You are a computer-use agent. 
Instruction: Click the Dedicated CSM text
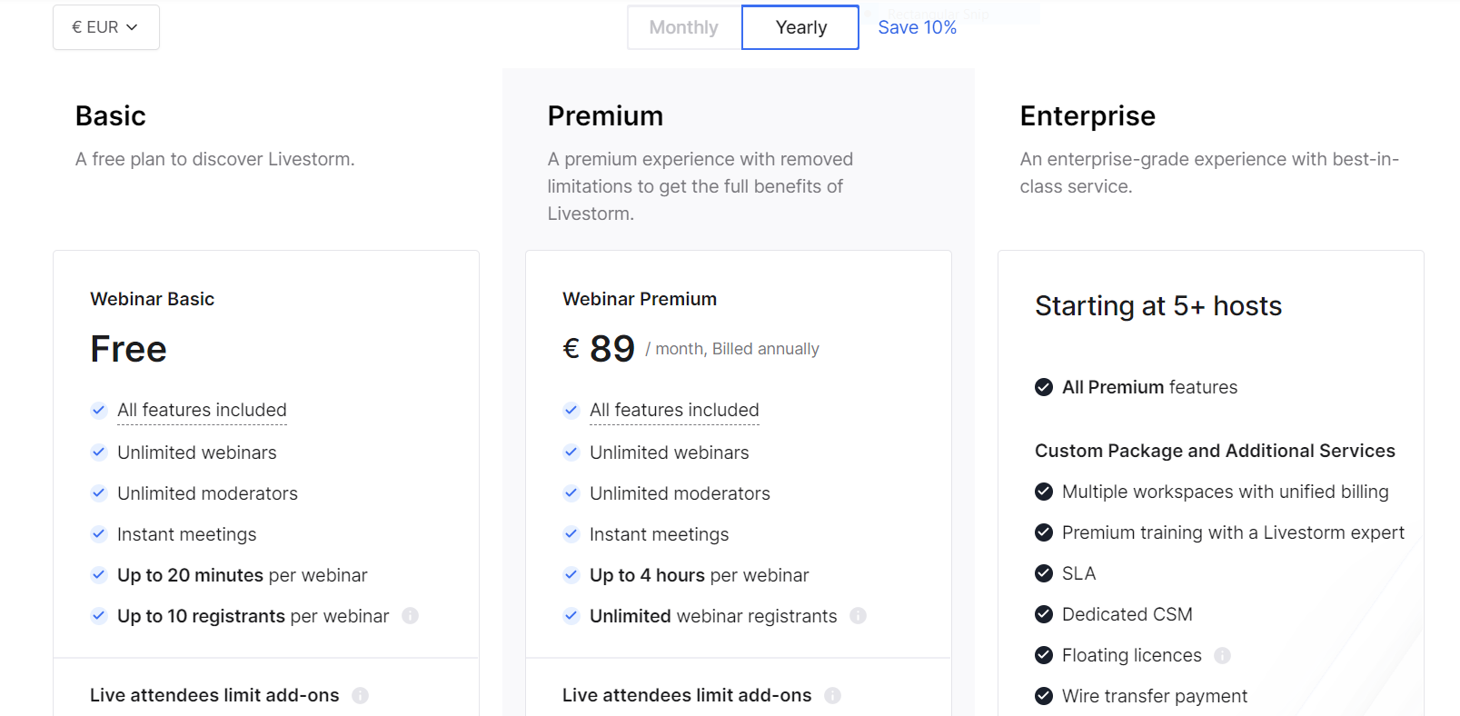[1127, 614]
